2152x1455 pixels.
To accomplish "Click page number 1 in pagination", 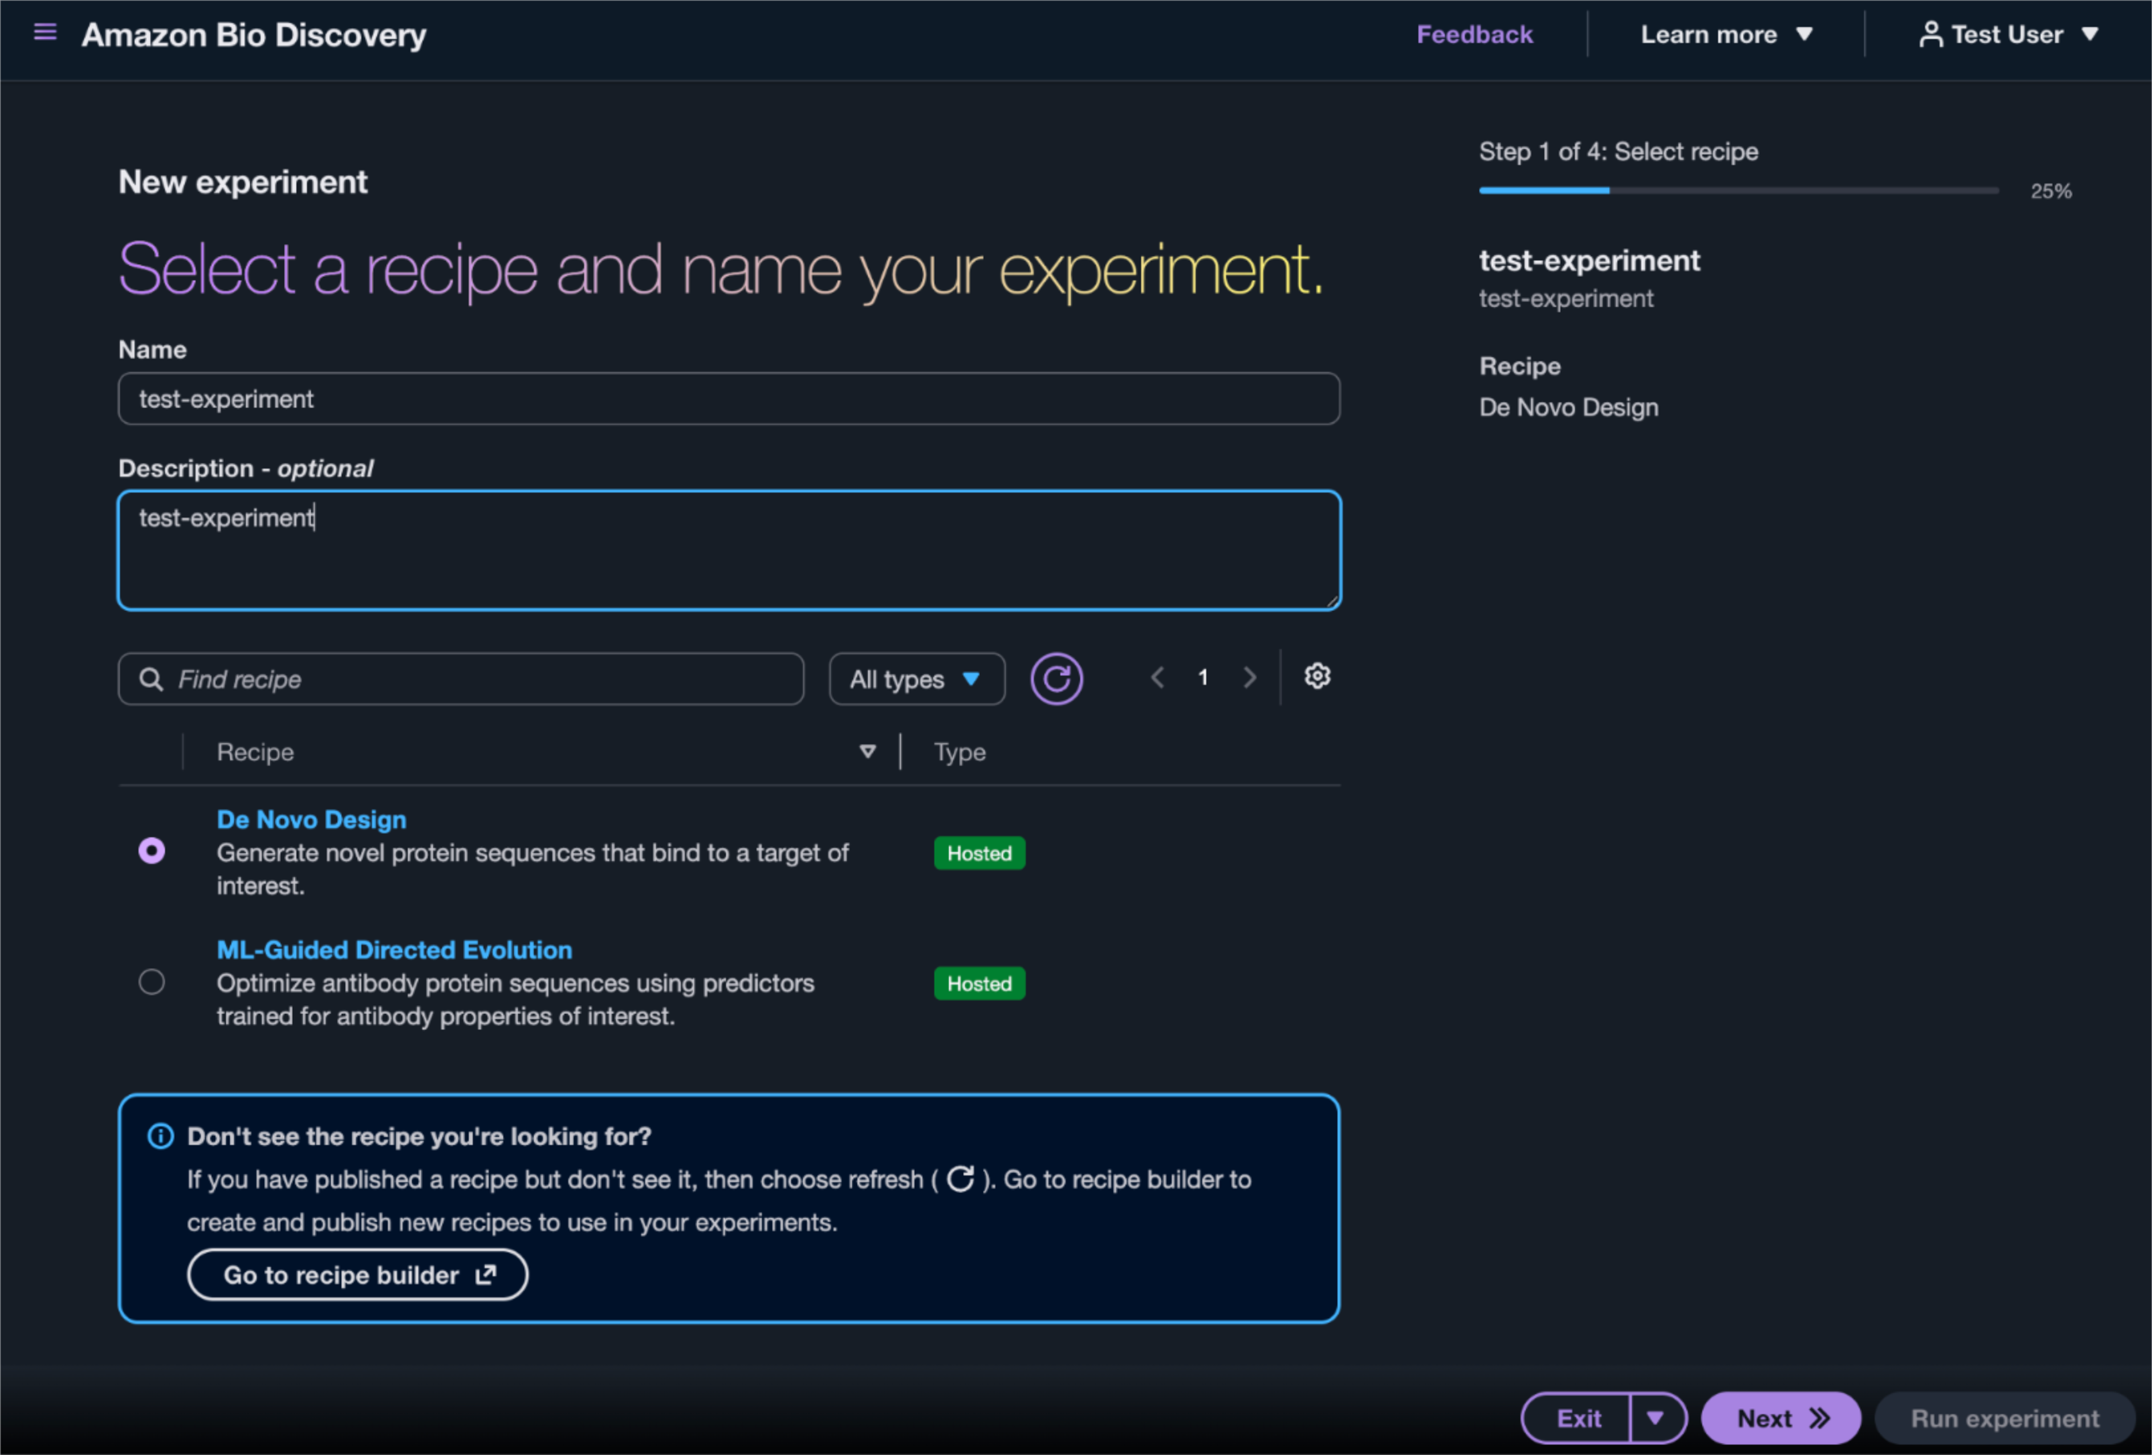I will 1203,677.
